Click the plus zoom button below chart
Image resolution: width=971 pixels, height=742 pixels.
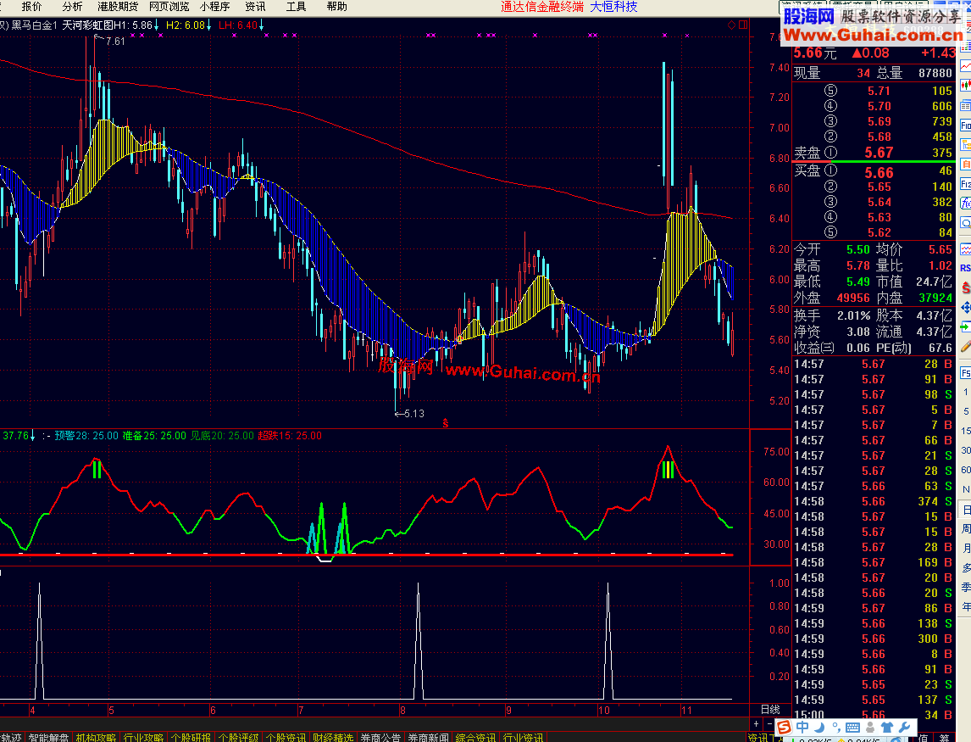coord(756,723)
